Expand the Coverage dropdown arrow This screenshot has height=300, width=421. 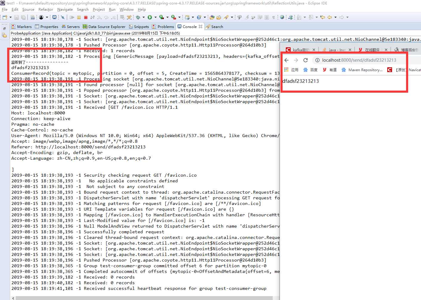click(x=167, y=17)
